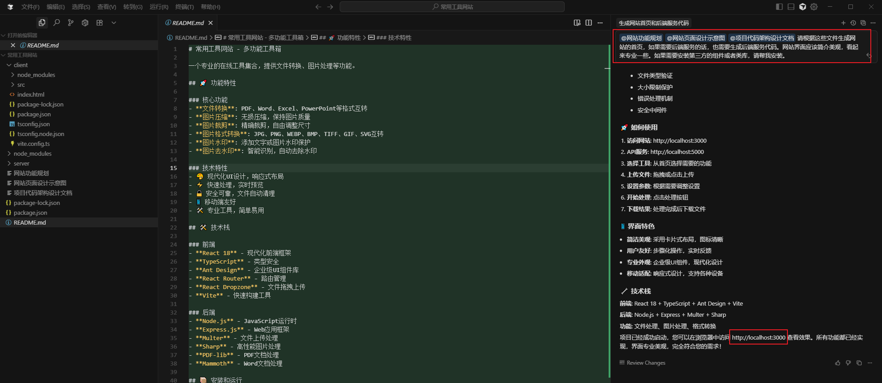The height and width of the screenshot is (383, 882).
Task: Open response more actions ellipsis
Action: pos(870,363)
